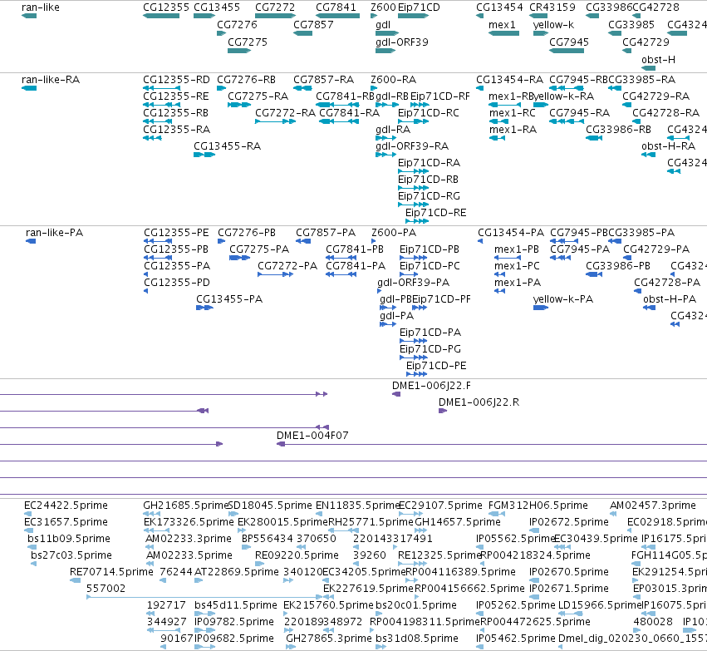Click the Z600-PA protein label
The width and height of the screenshot is (707, 651).
coord(394,233)
